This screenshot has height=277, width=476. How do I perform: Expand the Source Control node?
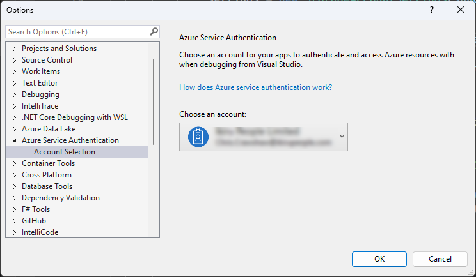point(14,60)
